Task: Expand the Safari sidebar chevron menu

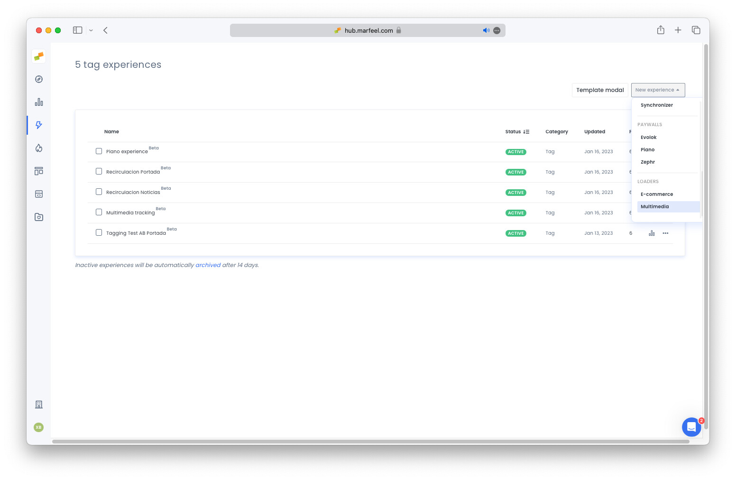Action: [91, 30]
